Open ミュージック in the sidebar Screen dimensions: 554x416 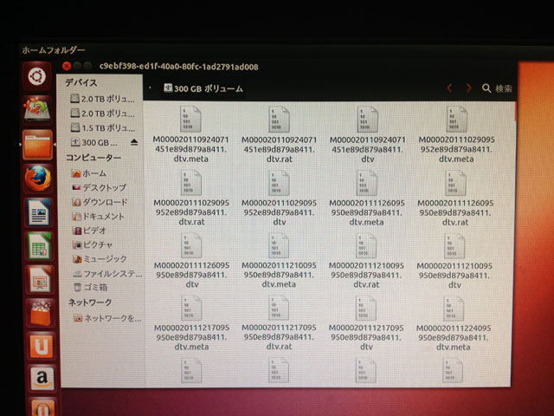click(100, 259)
